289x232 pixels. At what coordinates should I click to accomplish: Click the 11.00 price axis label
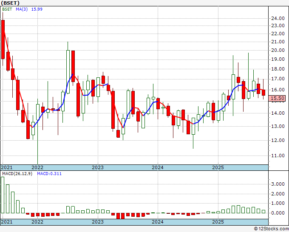[277, 156]
